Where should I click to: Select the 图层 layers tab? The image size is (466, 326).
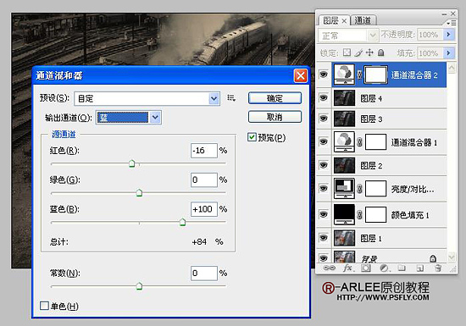click(334, 20)
